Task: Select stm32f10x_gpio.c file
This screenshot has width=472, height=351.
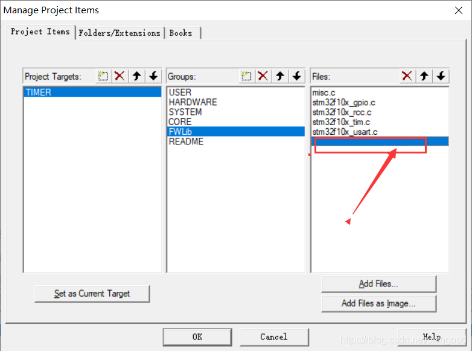Action: click(380, 103)
